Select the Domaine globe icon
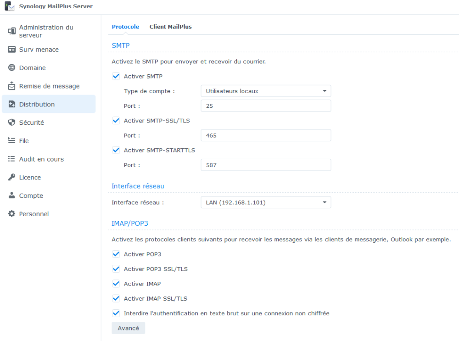The width and height of the screenshot is (459, 341). pyautogui.click(x=12, y=68)
